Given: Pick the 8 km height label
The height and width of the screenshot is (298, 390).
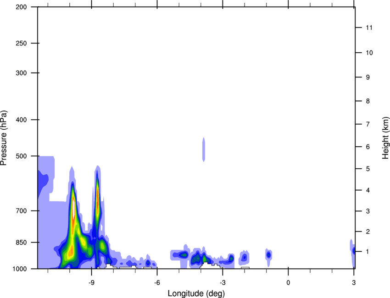Looking at the screenshot, I should tap(368, 101).
